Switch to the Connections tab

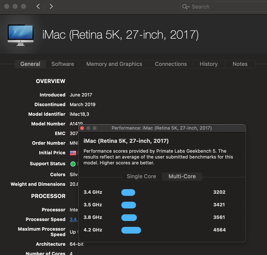coord(171,64)
